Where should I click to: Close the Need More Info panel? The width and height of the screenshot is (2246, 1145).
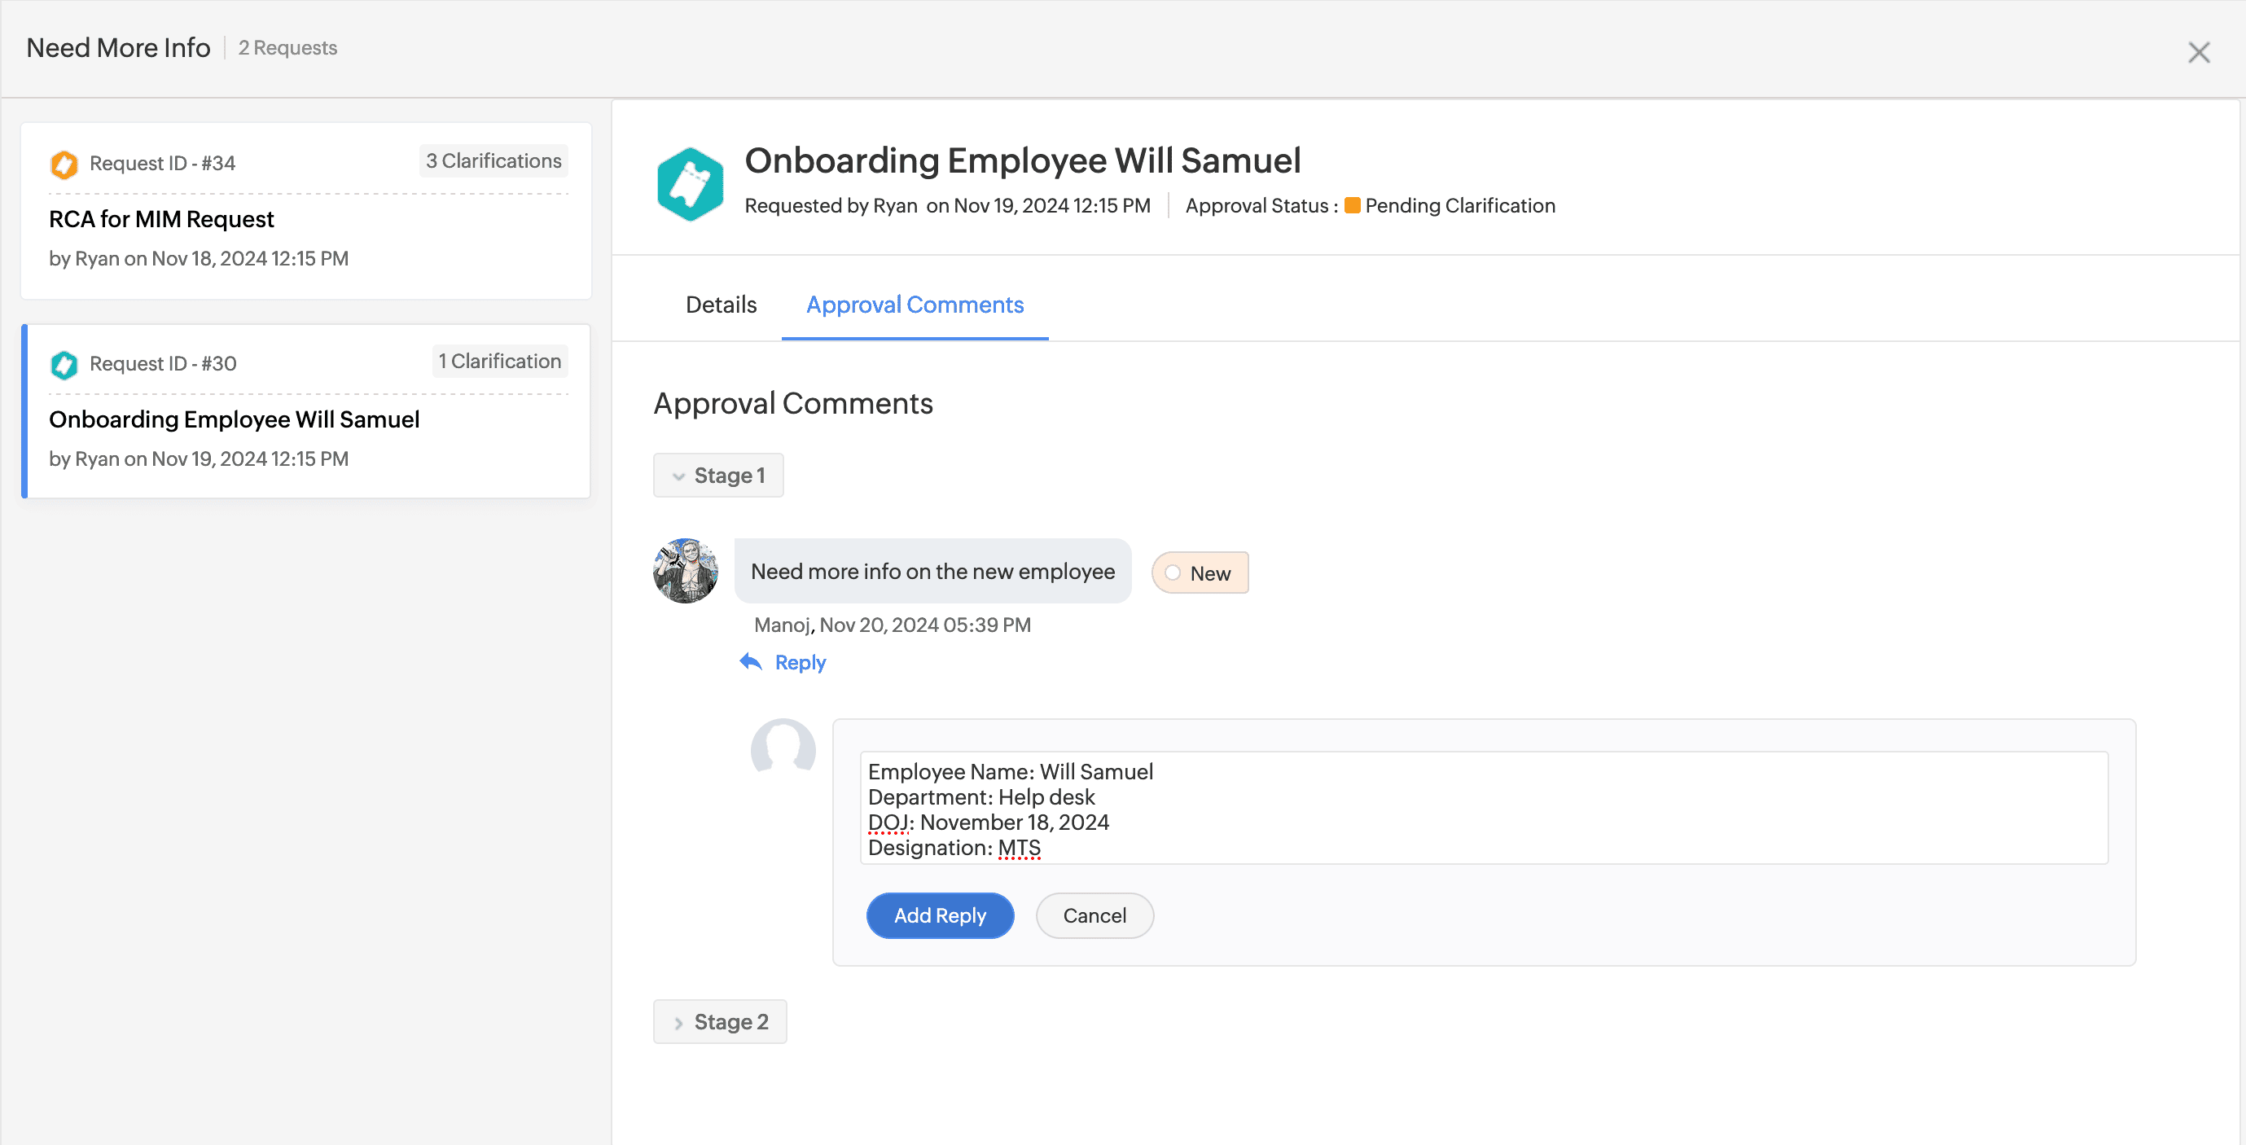tap(2198, 52)
